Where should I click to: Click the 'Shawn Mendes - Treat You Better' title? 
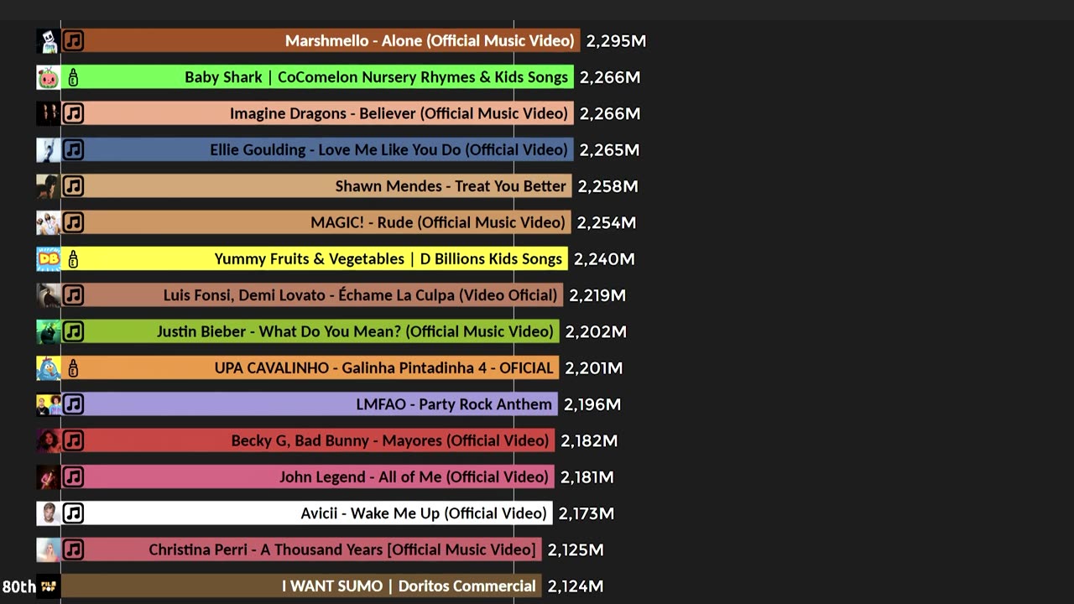(x=451, y=186)
